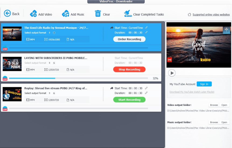Click the Add Music cloud icon
The height and width of the screenshot is (148, 232).
[65, 14]
